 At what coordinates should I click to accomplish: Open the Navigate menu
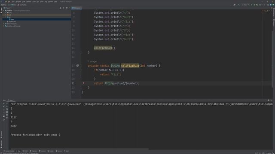18,2
